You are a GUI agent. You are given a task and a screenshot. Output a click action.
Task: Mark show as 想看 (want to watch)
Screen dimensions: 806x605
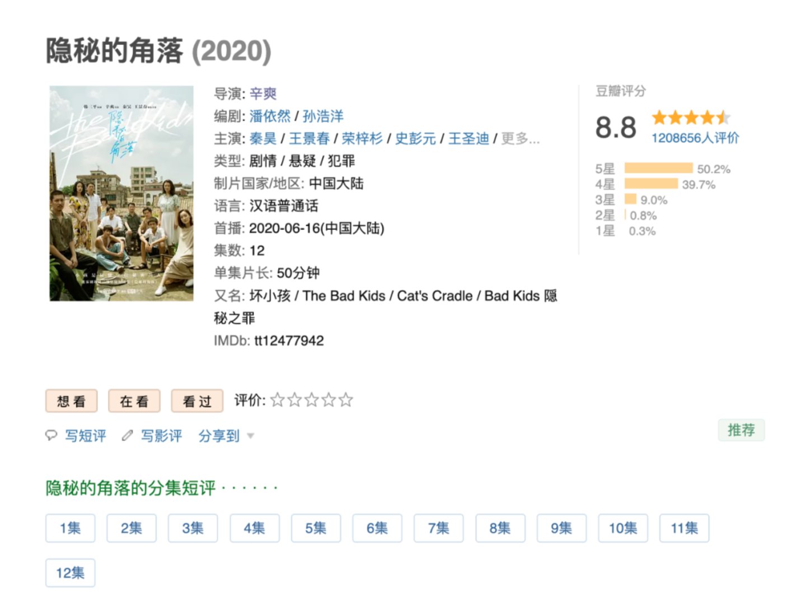pyautogui.click(x=72, y=401)
